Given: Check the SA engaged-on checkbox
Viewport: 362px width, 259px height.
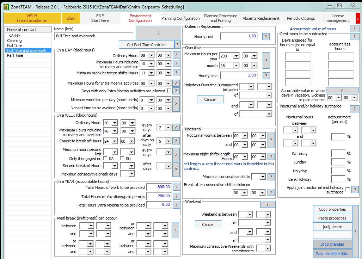Looking at the screenshot, I should point(105,159).
